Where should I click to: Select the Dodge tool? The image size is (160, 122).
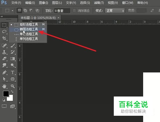click(x=13, y=65)
